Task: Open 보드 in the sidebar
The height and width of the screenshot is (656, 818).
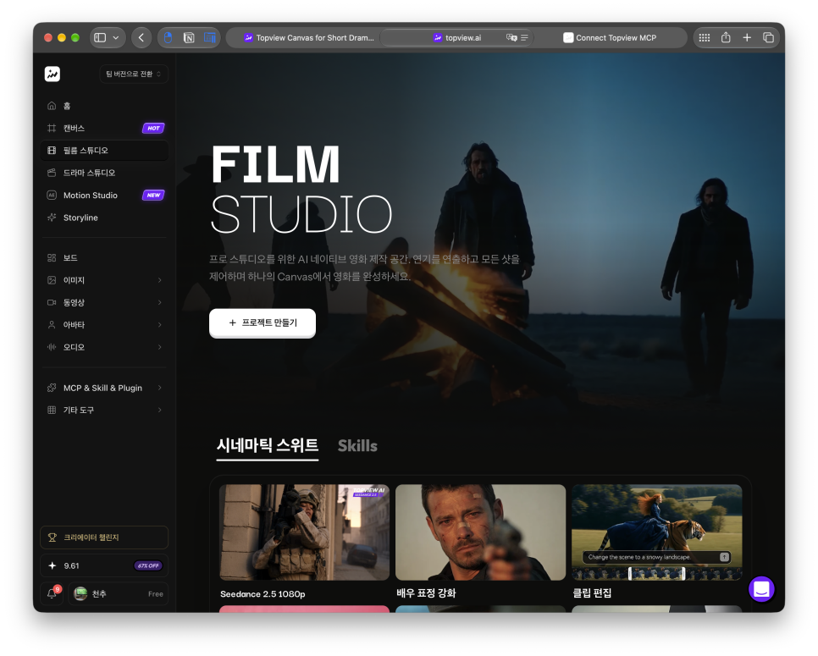Action: pyautogui.click(x=104, y=257)
